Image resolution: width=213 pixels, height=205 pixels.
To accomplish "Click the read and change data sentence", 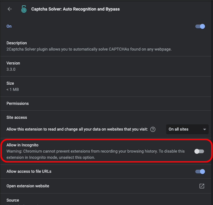I will 77,129.
